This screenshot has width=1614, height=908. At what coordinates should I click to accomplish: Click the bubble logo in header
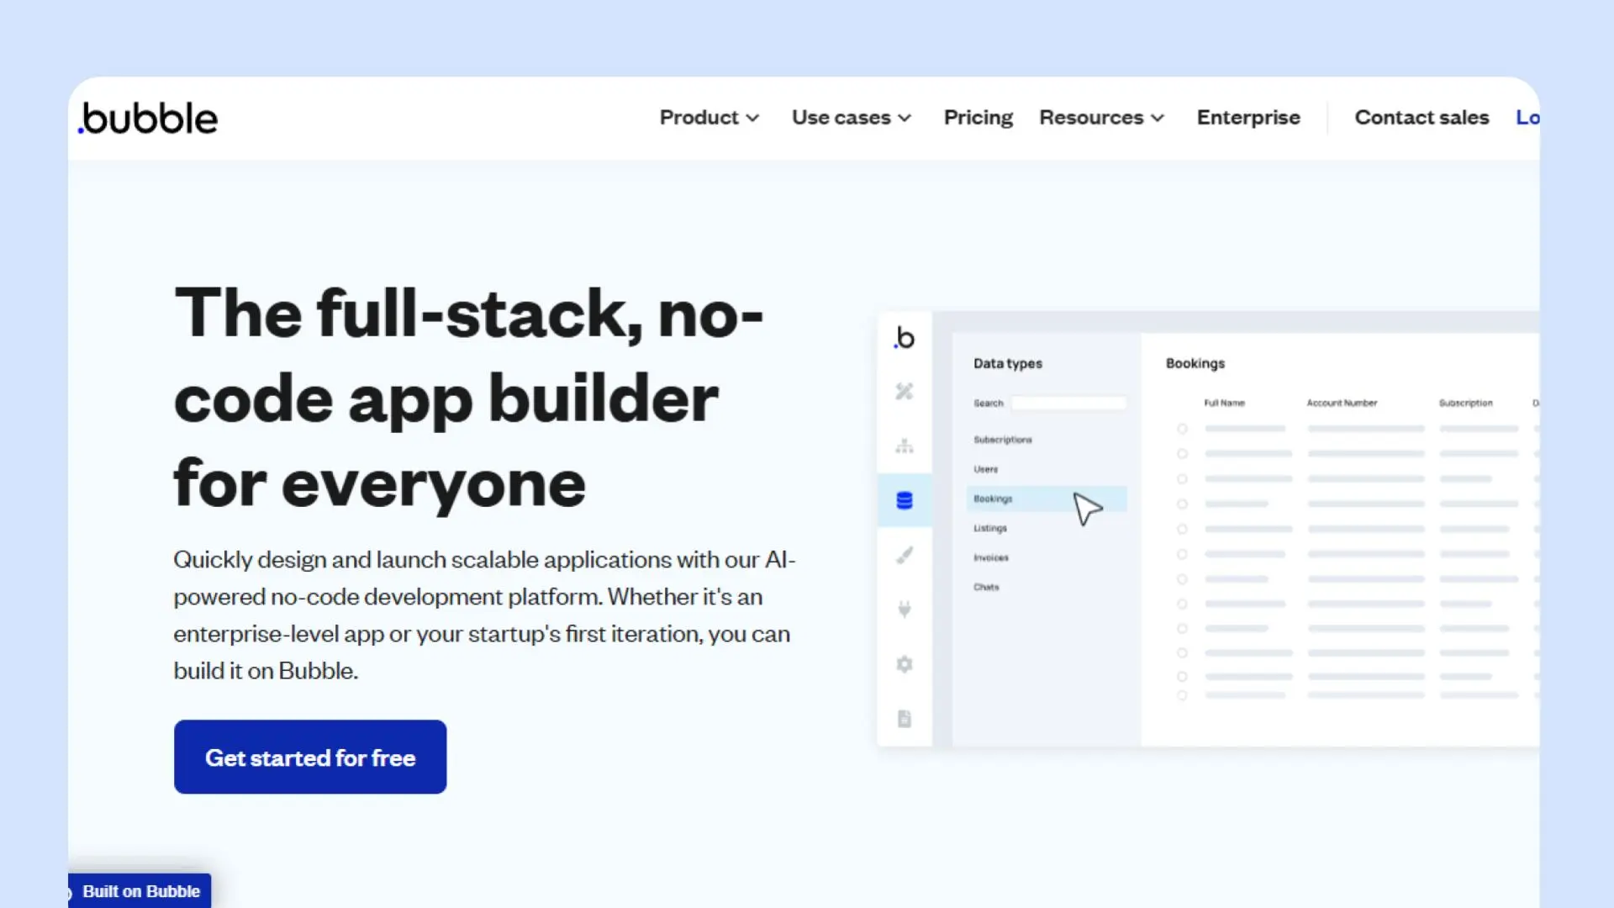click(149, 119)
